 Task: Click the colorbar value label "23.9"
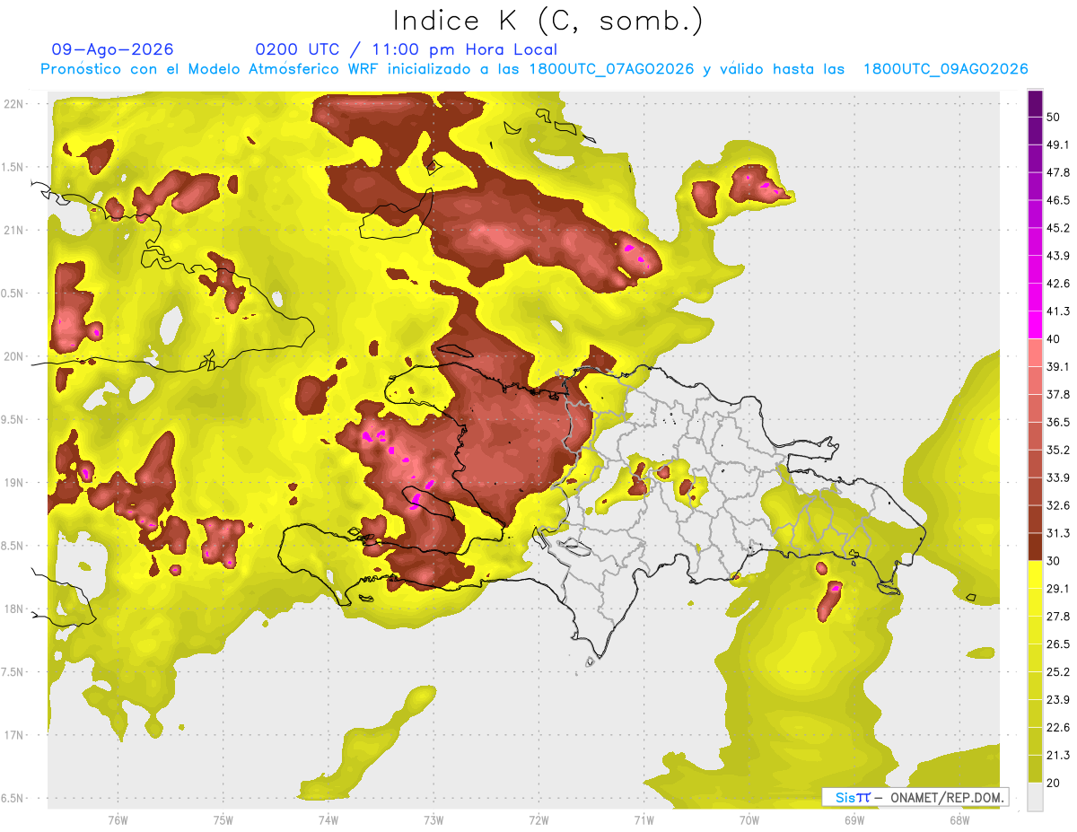pos(1057,699)
